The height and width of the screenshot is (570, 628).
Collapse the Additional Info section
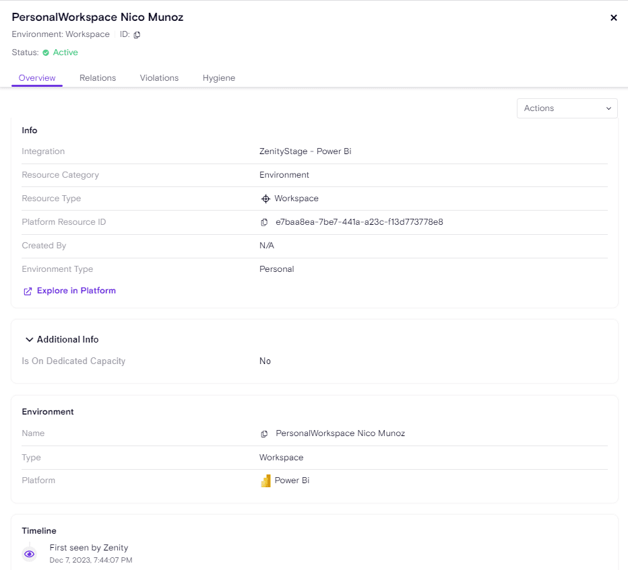click(29, 340)
